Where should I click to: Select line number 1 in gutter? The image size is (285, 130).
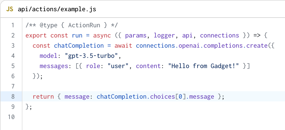[13, 25]
